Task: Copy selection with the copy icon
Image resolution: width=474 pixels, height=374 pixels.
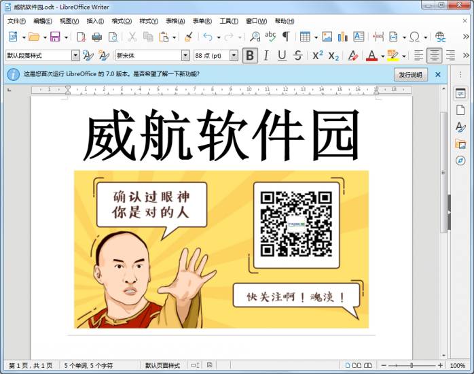Action: click(148, 37)
